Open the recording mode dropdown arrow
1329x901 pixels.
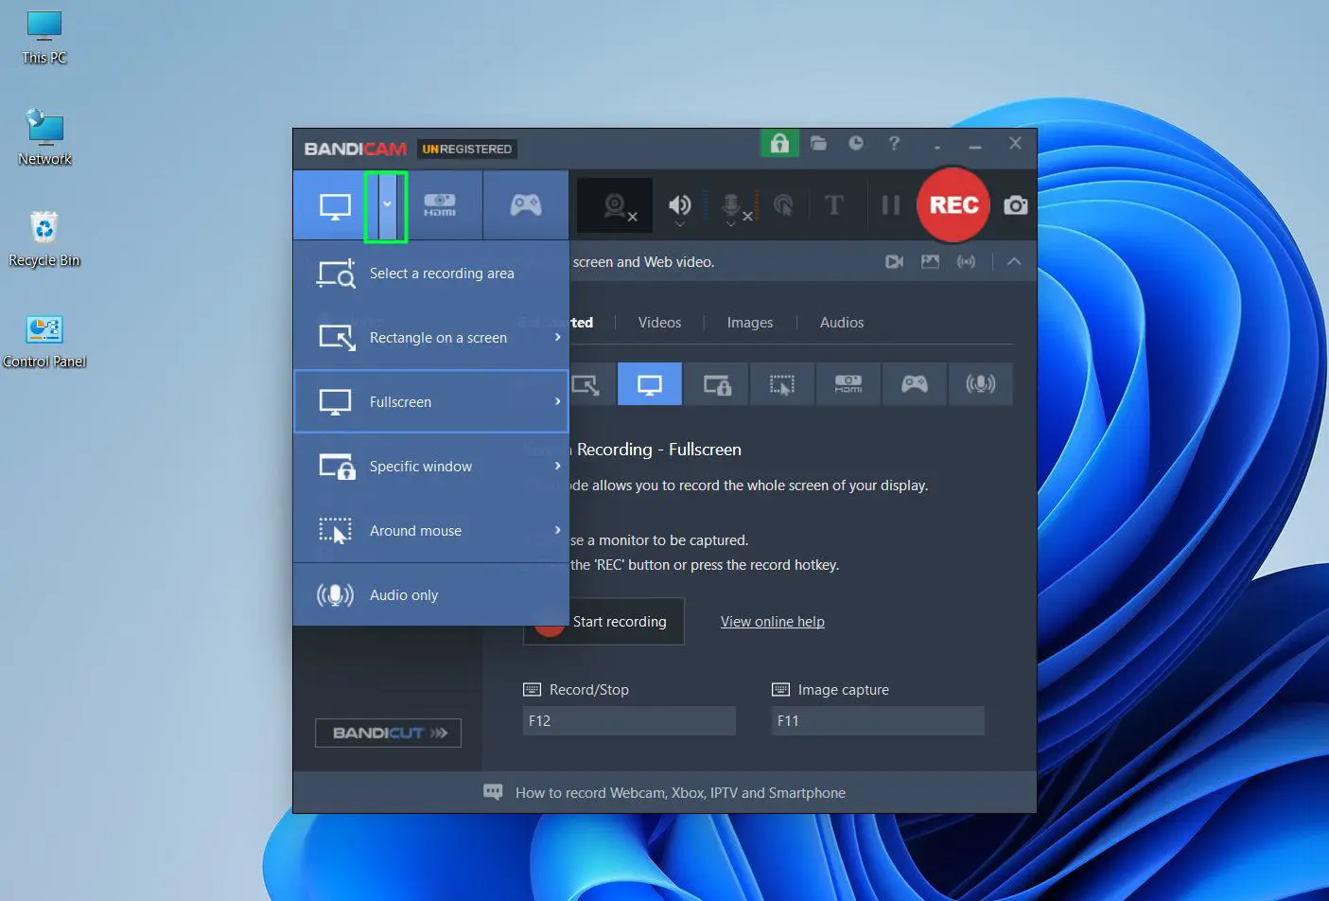pyautogui.click(x=387, y=204)
